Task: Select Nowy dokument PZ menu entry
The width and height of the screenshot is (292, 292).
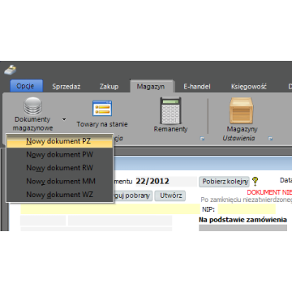Action: point(59,141)
